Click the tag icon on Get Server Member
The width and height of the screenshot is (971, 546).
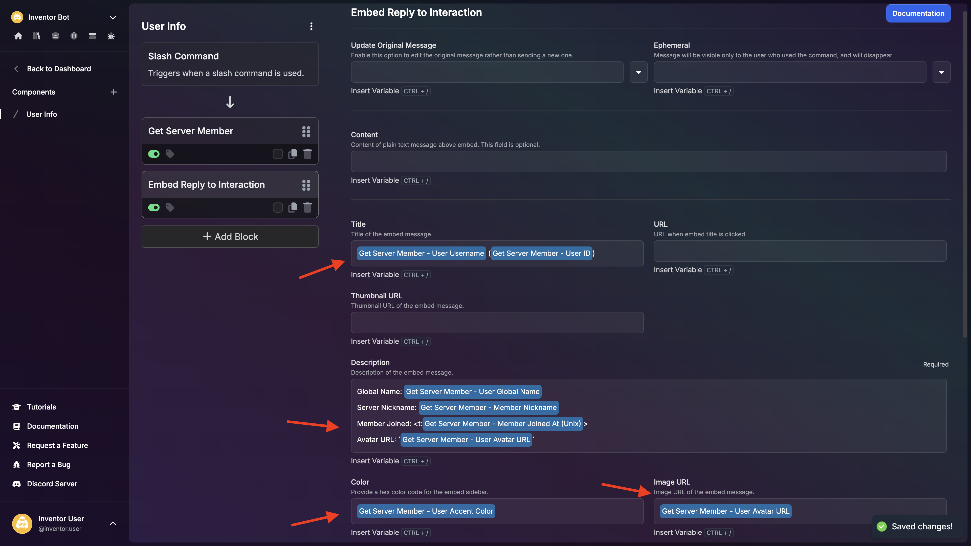[x=170, y=154]
